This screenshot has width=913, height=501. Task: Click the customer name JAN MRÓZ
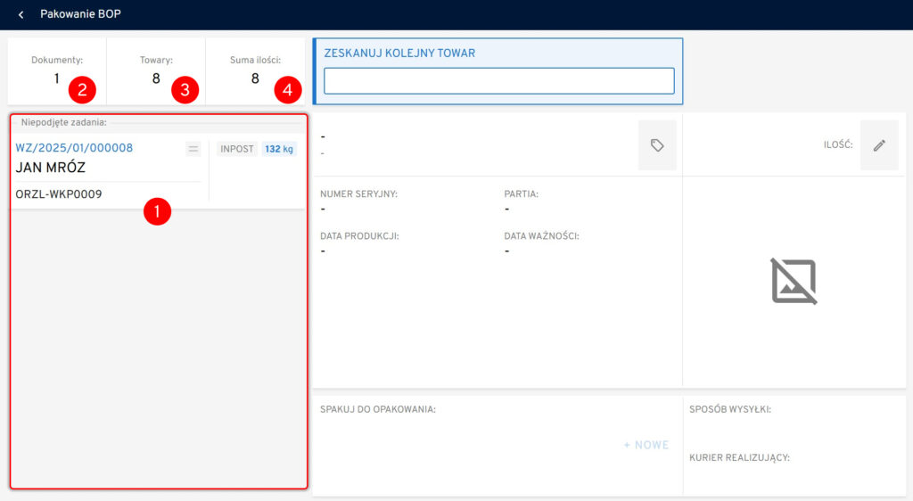(51, 168)
